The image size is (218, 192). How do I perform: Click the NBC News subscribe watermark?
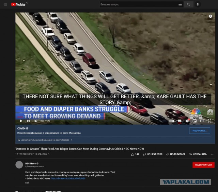pyautogui.click(x=210, y=112)
